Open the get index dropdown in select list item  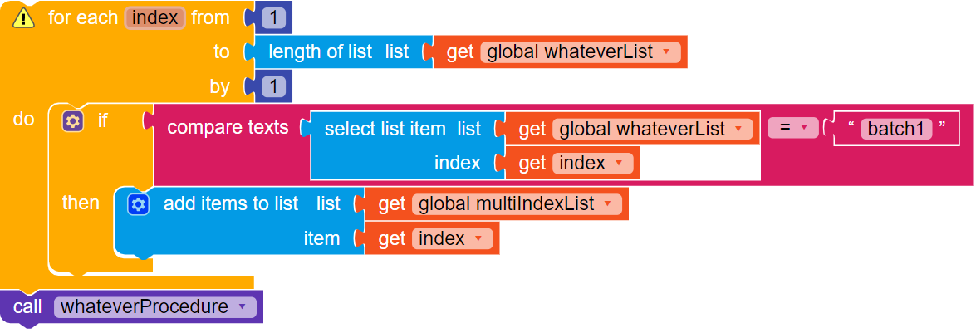click(620, 164)
